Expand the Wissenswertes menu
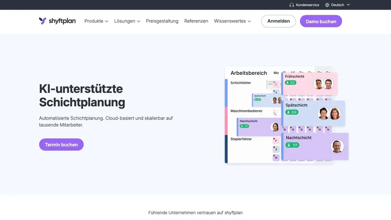This screenshot has width=391, height=220. (x=233, y=21)
